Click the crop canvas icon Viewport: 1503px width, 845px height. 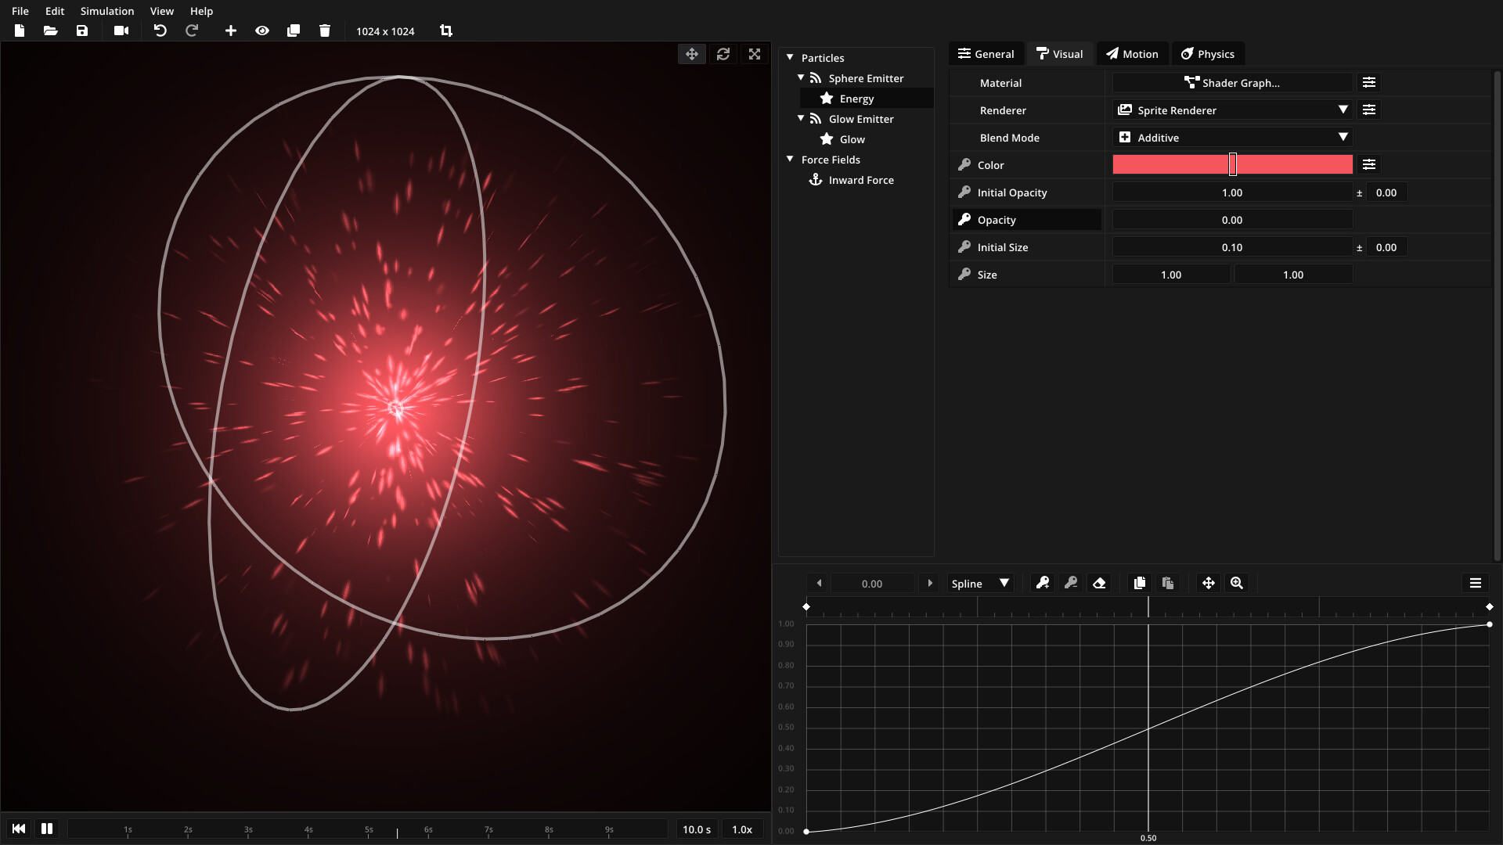pos(446,31)
